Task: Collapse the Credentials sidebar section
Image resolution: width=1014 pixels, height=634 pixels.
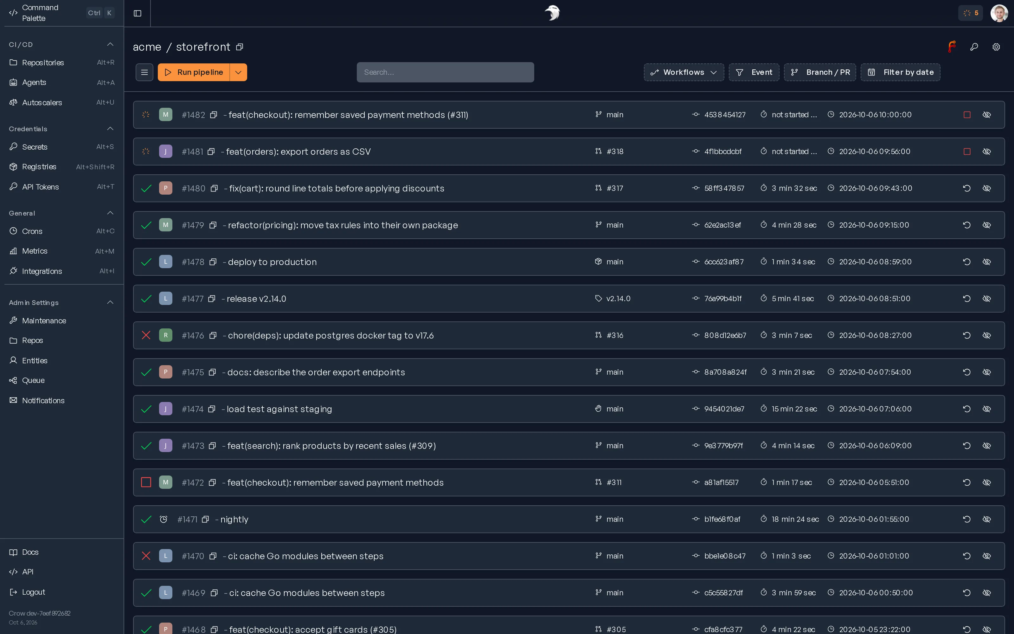Action: point(110,129)
